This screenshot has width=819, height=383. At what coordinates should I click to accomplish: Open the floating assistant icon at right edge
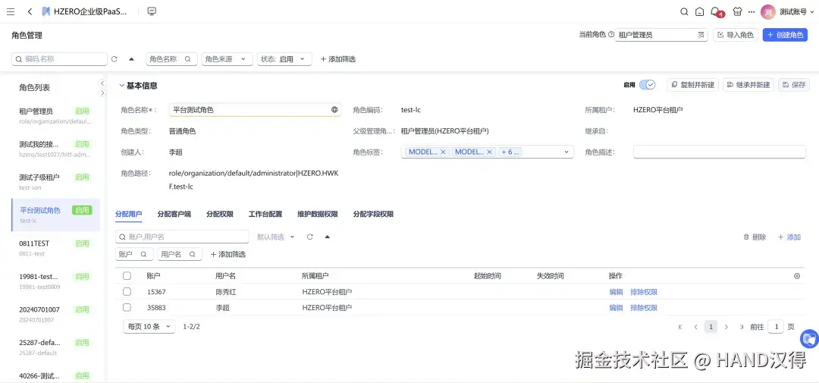pyautogui.click(x=810, y=338)
